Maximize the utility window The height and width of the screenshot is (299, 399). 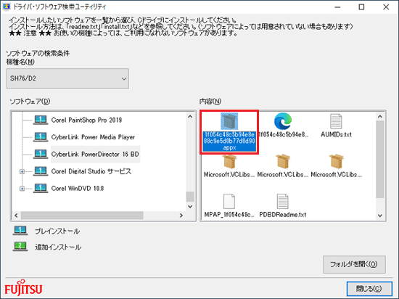[x=361, y=7]
